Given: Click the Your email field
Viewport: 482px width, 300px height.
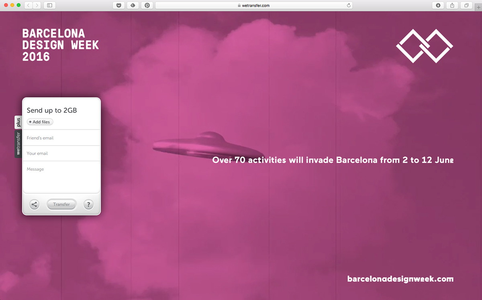Looking at the screenshot, I should pyautogui.click(x=61, y=153).
